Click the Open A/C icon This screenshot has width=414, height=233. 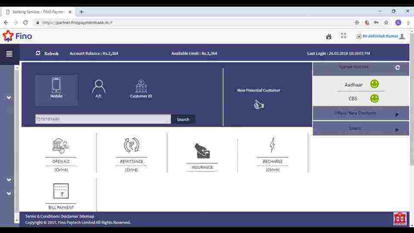coord(61,146)
